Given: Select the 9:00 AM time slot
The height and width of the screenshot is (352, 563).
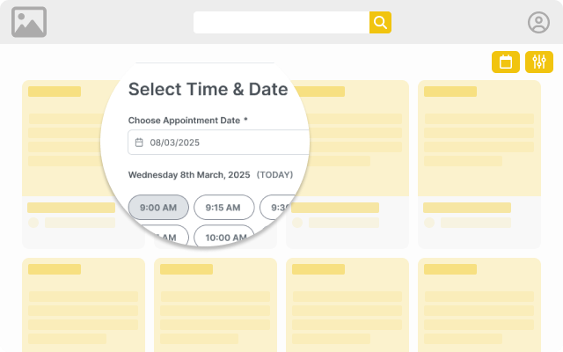Looking at the screenshot, I should coord(158,208).
